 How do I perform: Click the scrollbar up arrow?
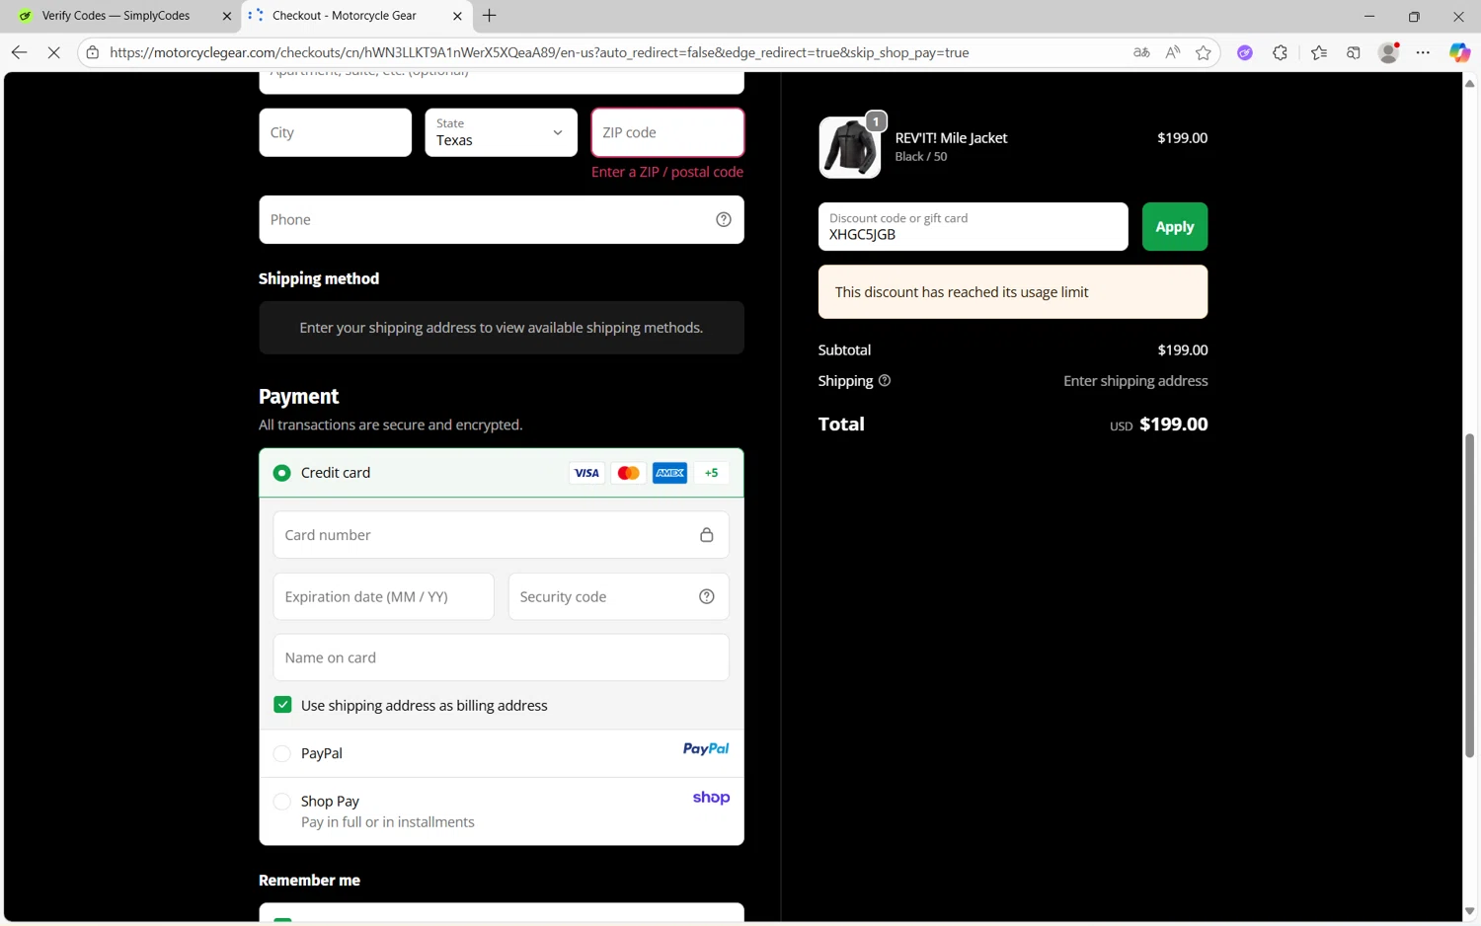[1469, 84]
